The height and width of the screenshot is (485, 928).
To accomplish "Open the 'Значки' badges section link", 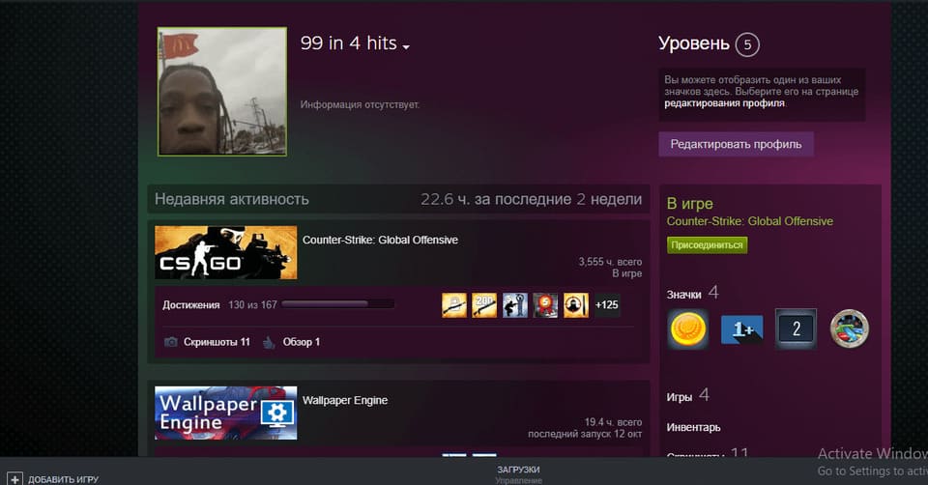I will (x=684, y=295).
